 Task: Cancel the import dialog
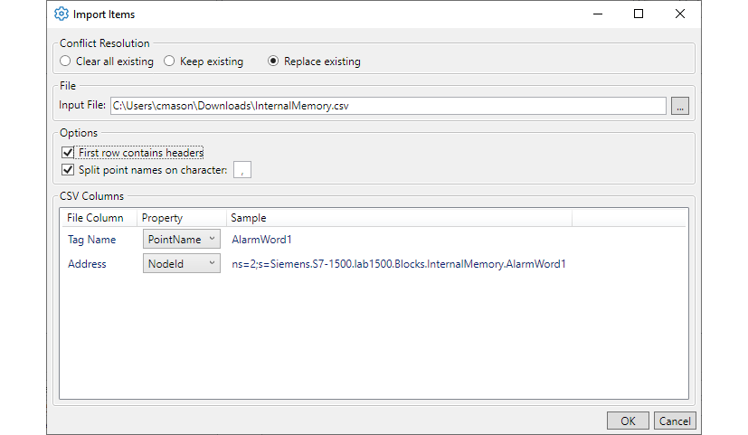[675, 421]
